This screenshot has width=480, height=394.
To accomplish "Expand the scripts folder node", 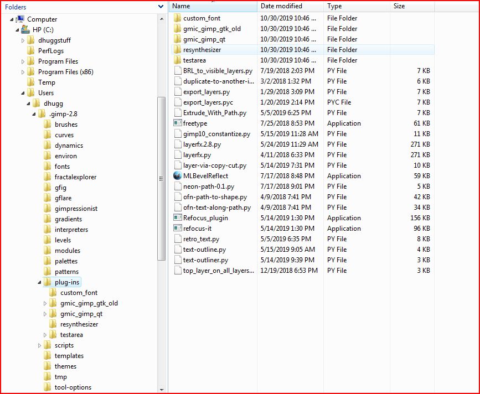I will (x=39, y=345).
